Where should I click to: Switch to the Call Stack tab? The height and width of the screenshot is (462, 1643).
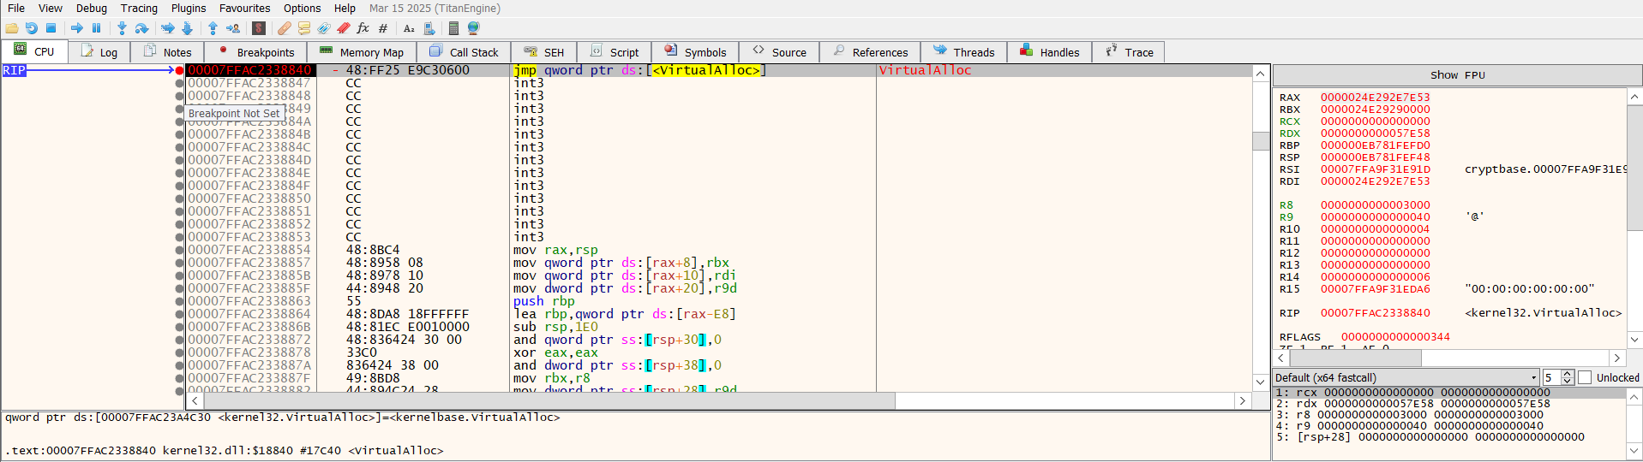[x=464, y=52]
